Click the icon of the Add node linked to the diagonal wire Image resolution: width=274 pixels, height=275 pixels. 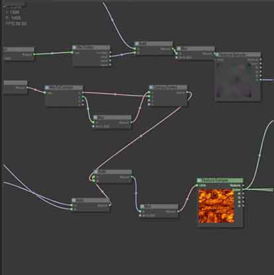[x=96, y=172]
